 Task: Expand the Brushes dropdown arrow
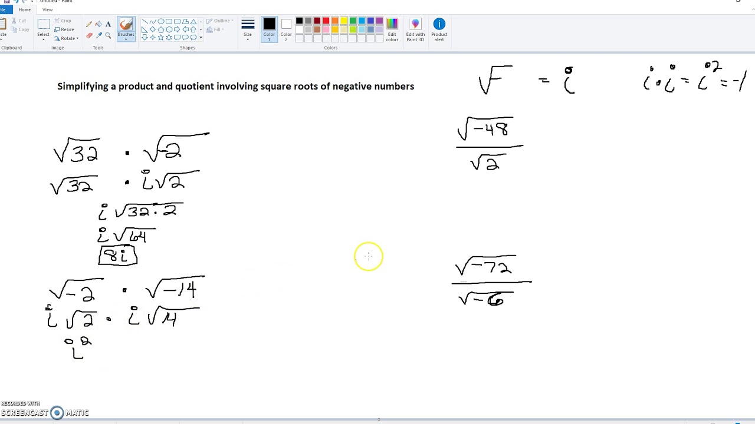(x=126, y=39)
